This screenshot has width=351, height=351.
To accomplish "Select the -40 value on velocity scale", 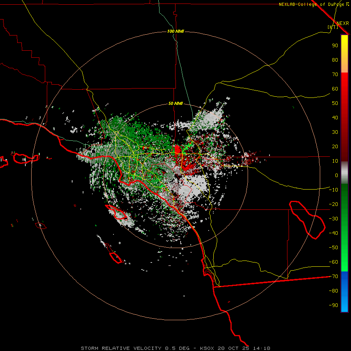I will click(333, 233).
